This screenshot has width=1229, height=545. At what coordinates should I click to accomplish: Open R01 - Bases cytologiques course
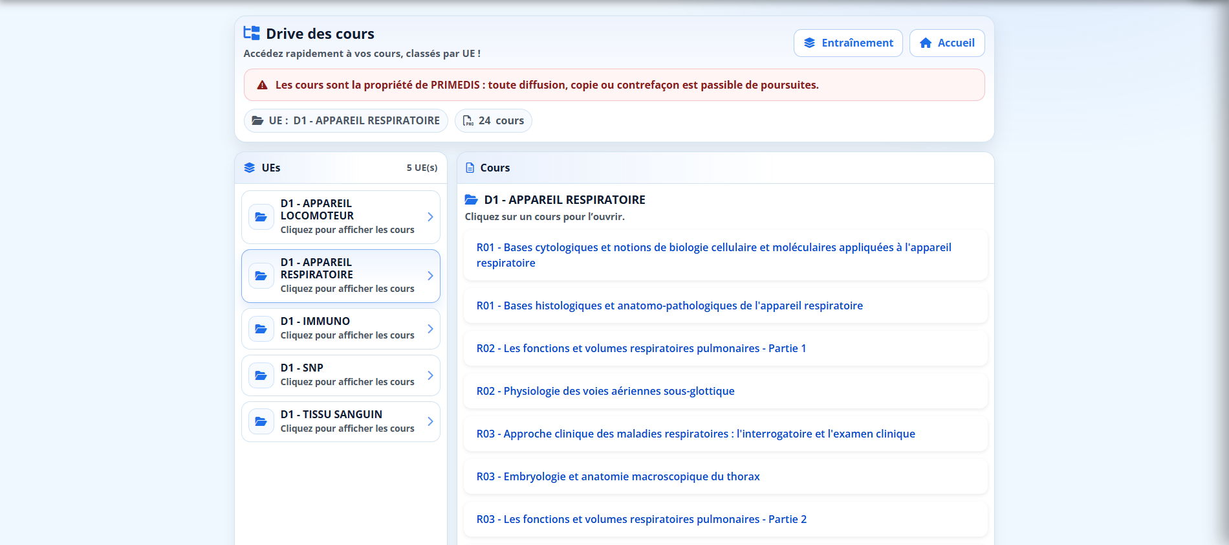pyautogui.click(x=726, y=255)
